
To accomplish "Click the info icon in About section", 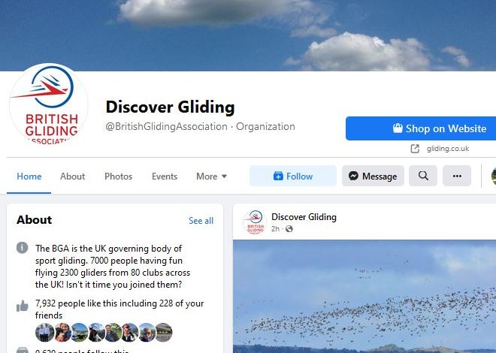I will click(22, 248).
